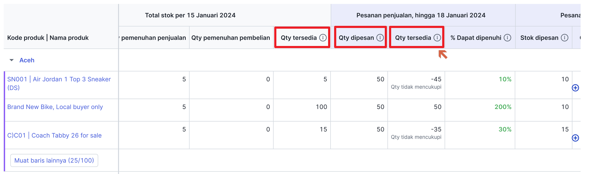Collapse the Aceh group arrow
This screenshot has height=174, width=591.
[12, 60]
